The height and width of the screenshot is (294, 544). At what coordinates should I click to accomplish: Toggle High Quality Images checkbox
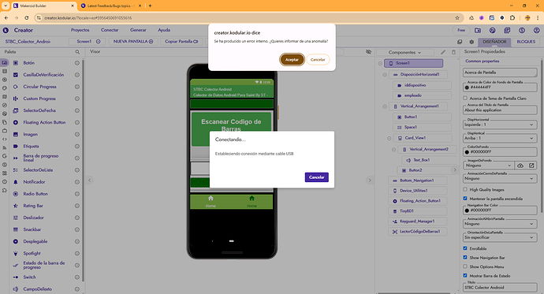tap(465, 189)
